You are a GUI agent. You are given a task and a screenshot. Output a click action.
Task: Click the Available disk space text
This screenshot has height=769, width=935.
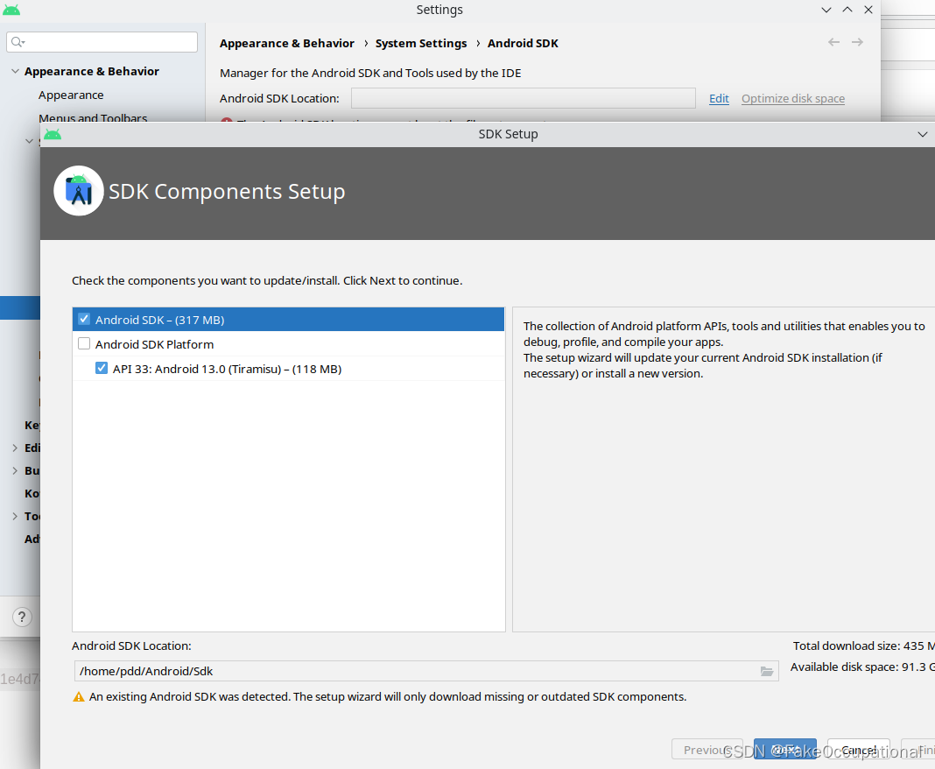coord(862,667)
